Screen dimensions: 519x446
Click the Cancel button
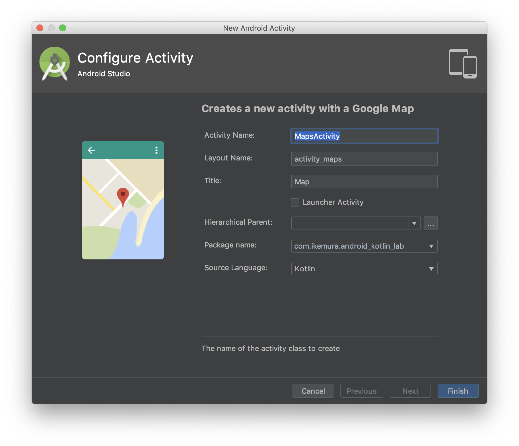(313, 391)
